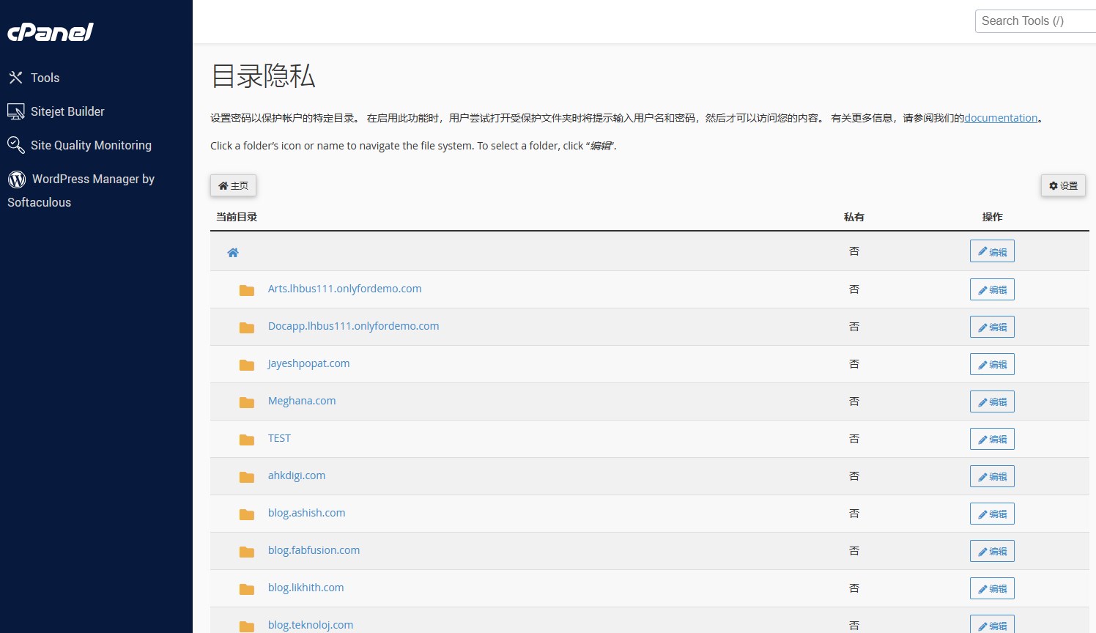Image resolution: width=1096 pixels, height=633 pixels.
Task: Click 编辑 for the home directory row
Action: tap(992, 251)
